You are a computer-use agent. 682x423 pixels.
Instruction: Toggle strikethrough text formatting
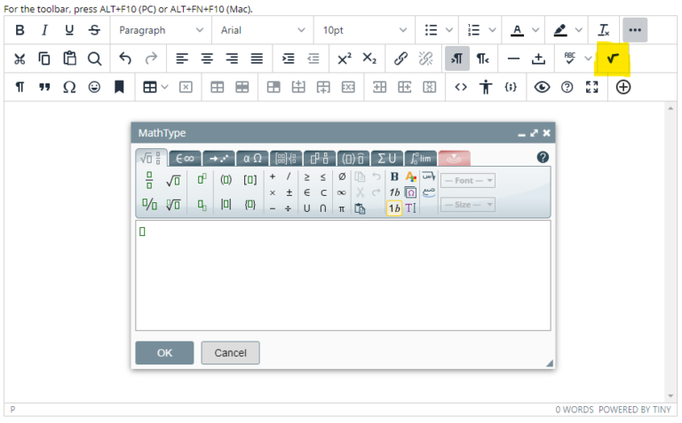tap(94, 30)
